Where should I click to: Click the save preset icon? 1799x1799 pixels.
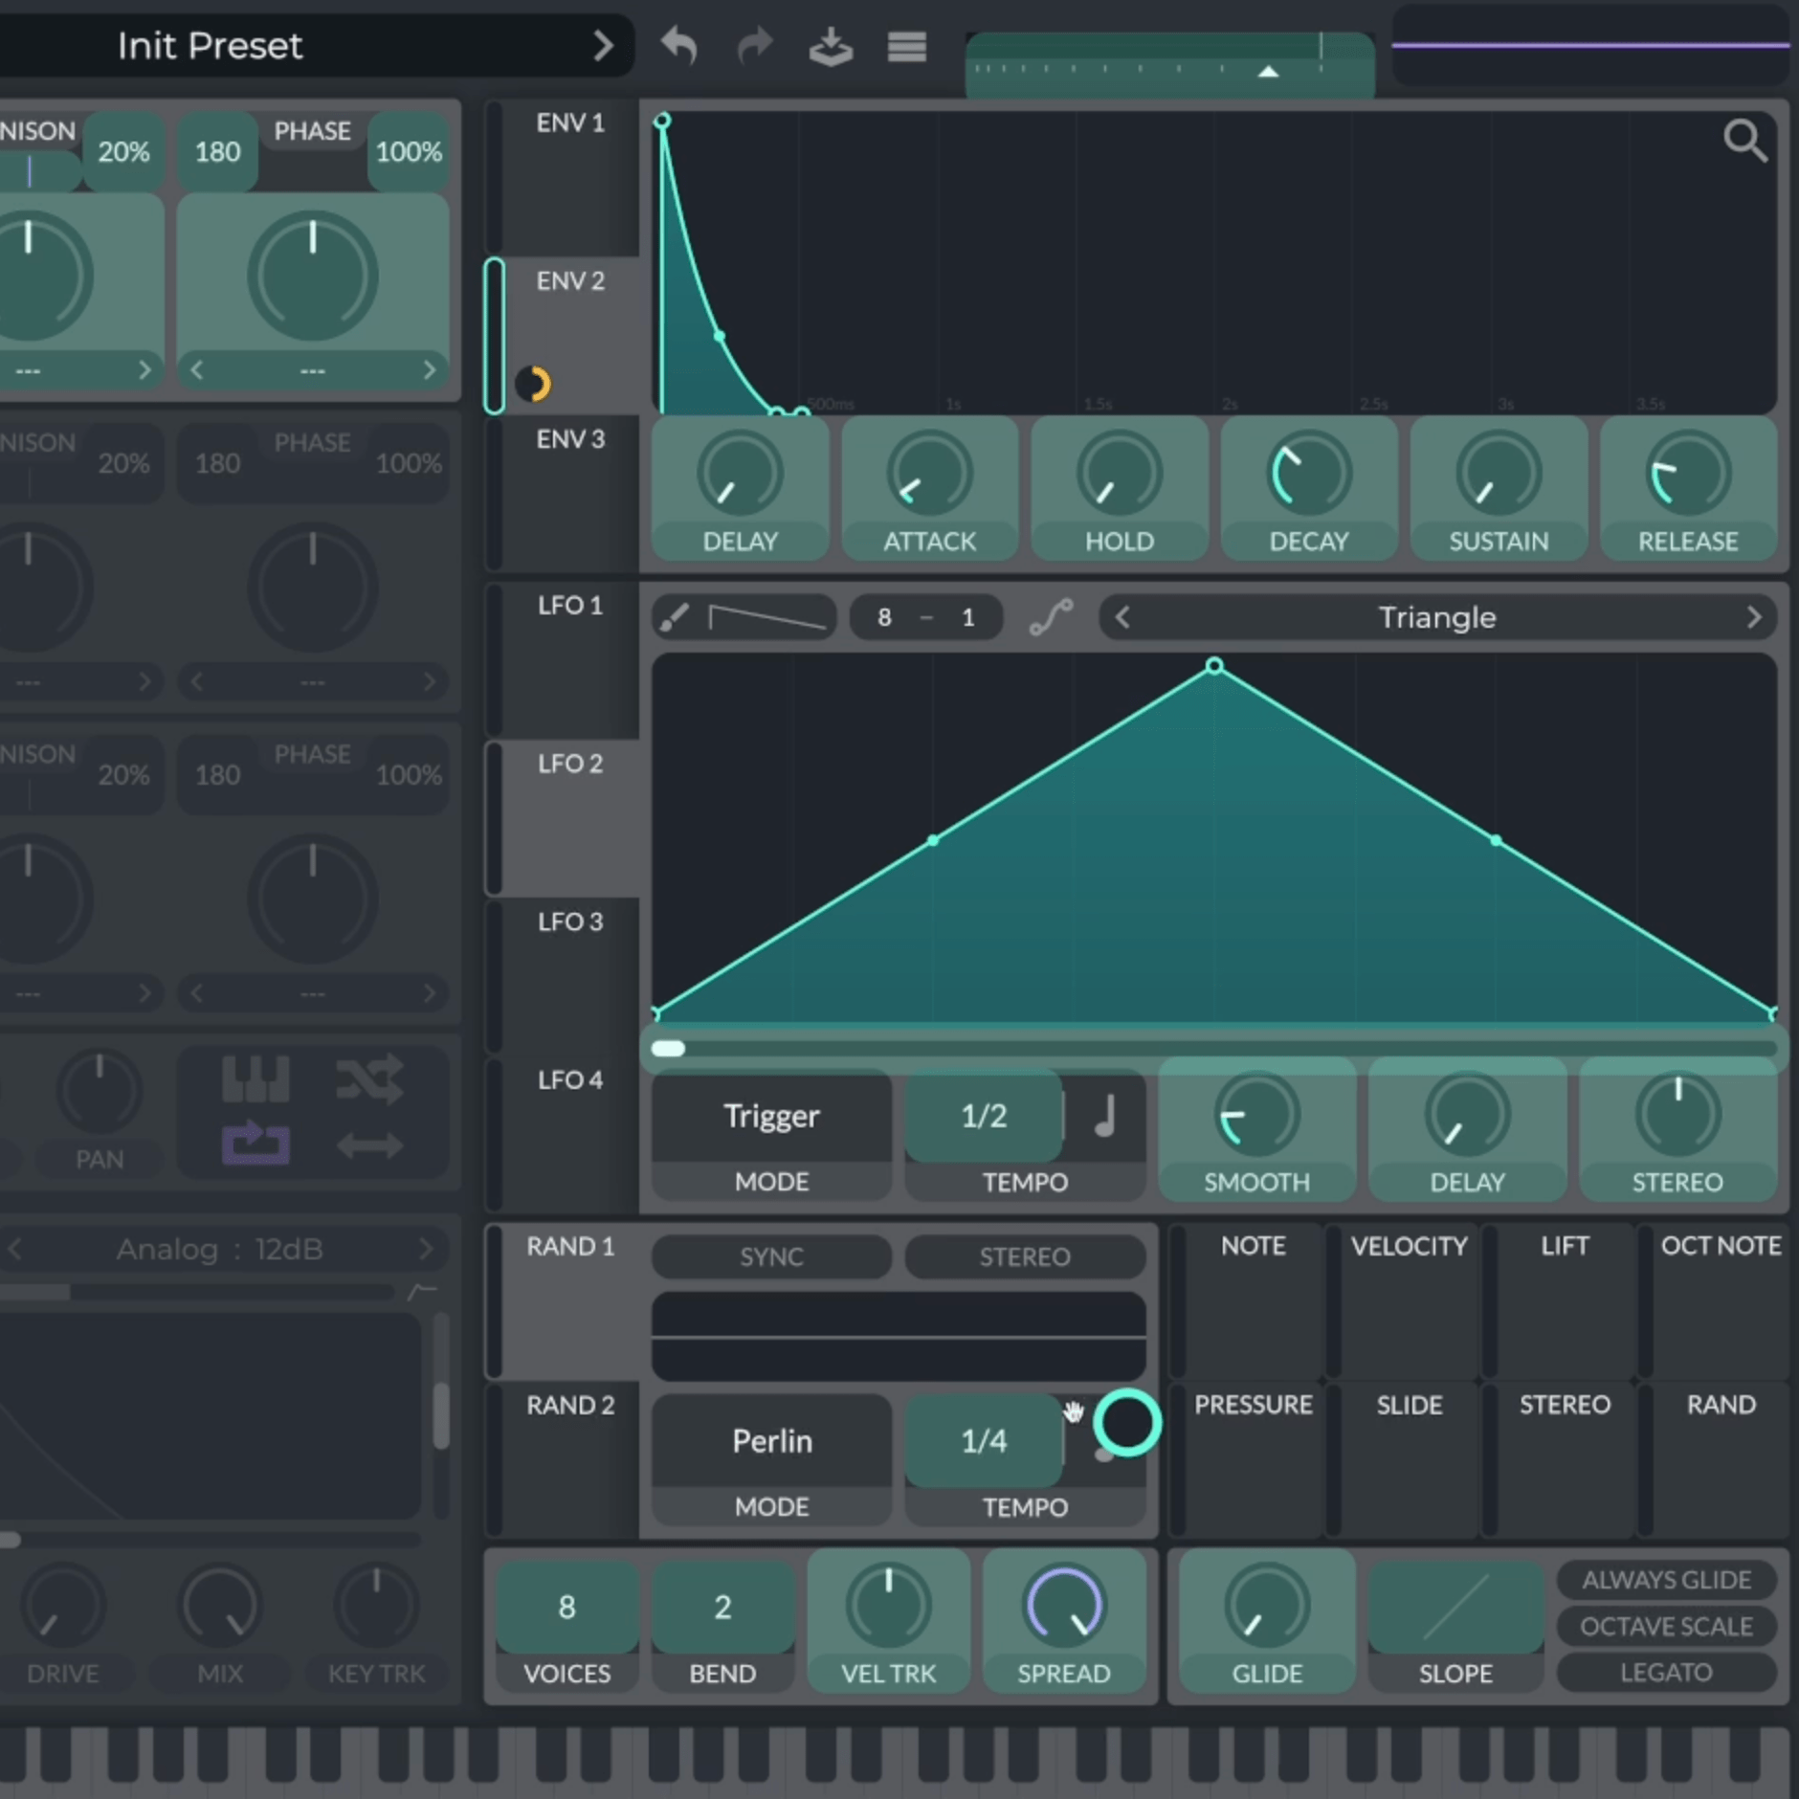831,46
